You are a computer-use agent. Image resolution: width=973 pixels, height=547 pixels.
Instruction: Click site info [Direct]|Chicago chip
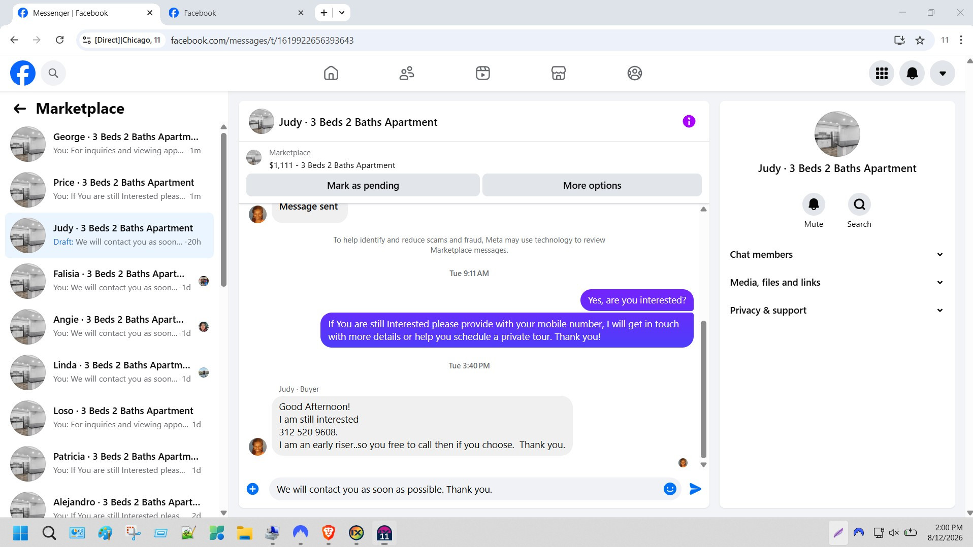[122, 40]
